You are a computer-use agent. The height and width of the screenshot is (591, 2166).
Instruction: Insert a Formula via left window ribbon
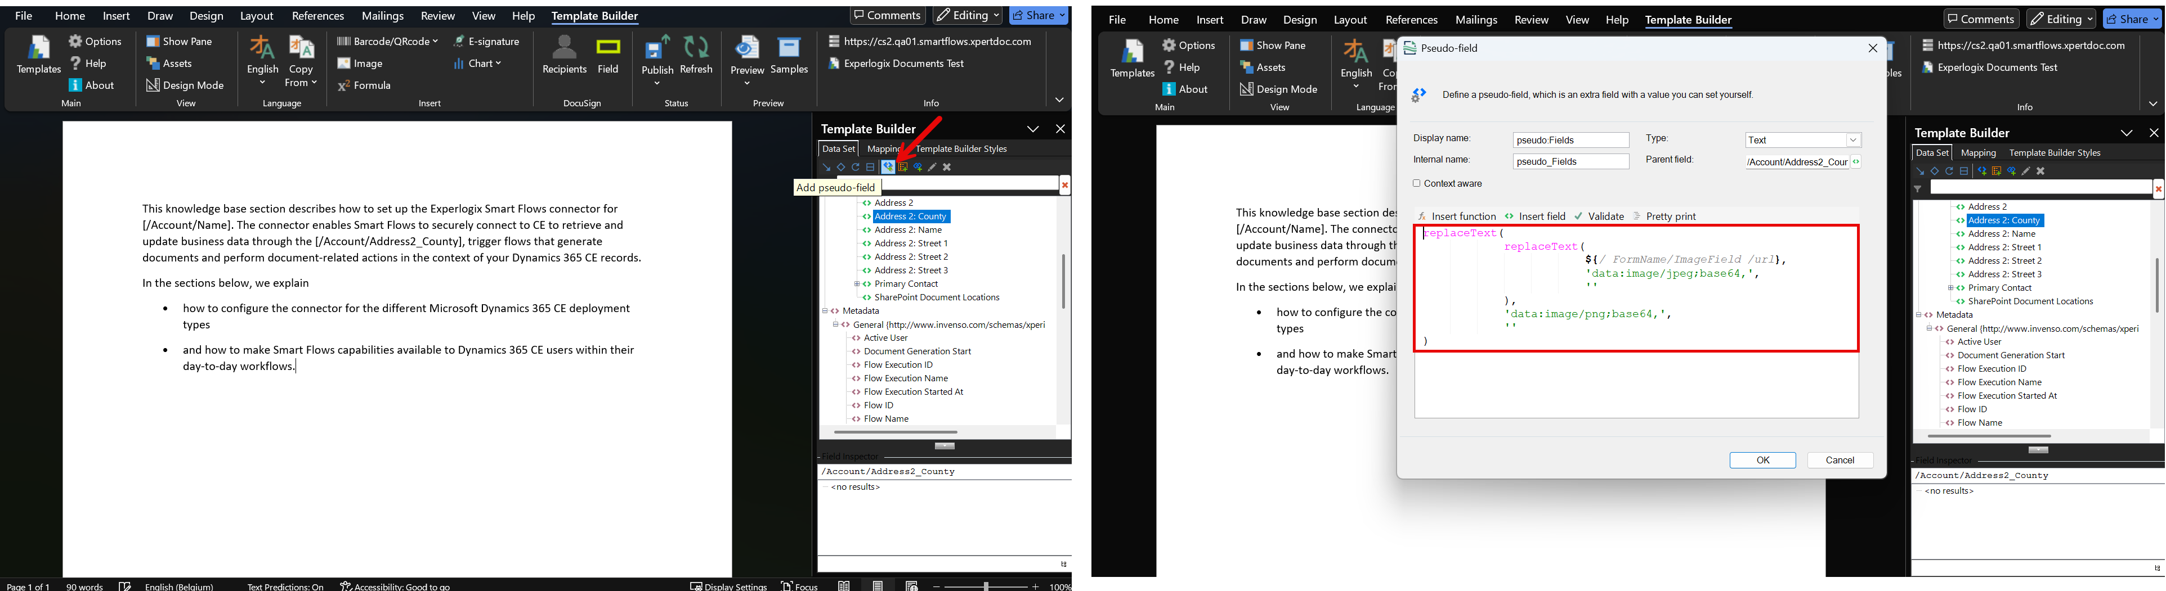pos(365,85)
